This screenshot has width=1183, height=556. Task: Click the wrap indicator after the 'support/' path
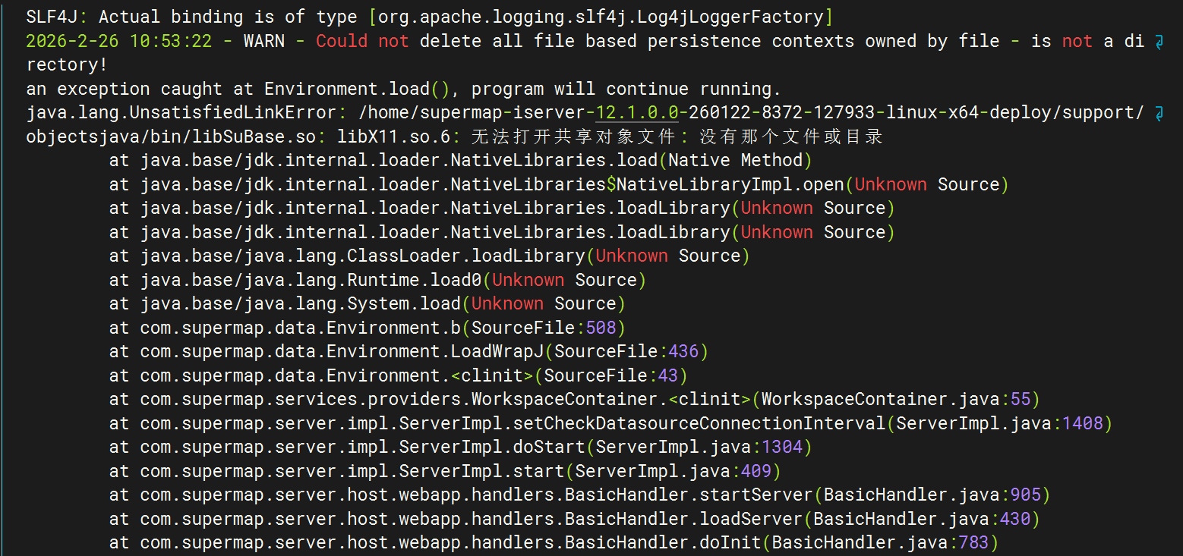point(1159,113)
